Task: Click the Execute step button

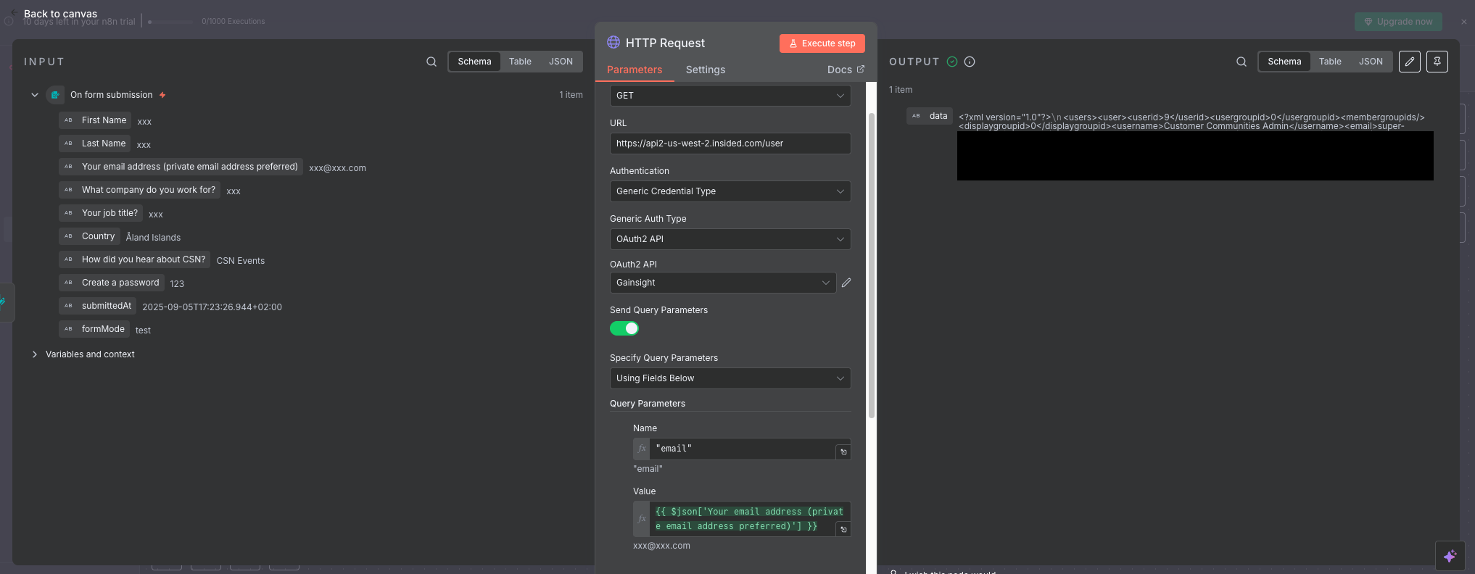Action: 822,43
